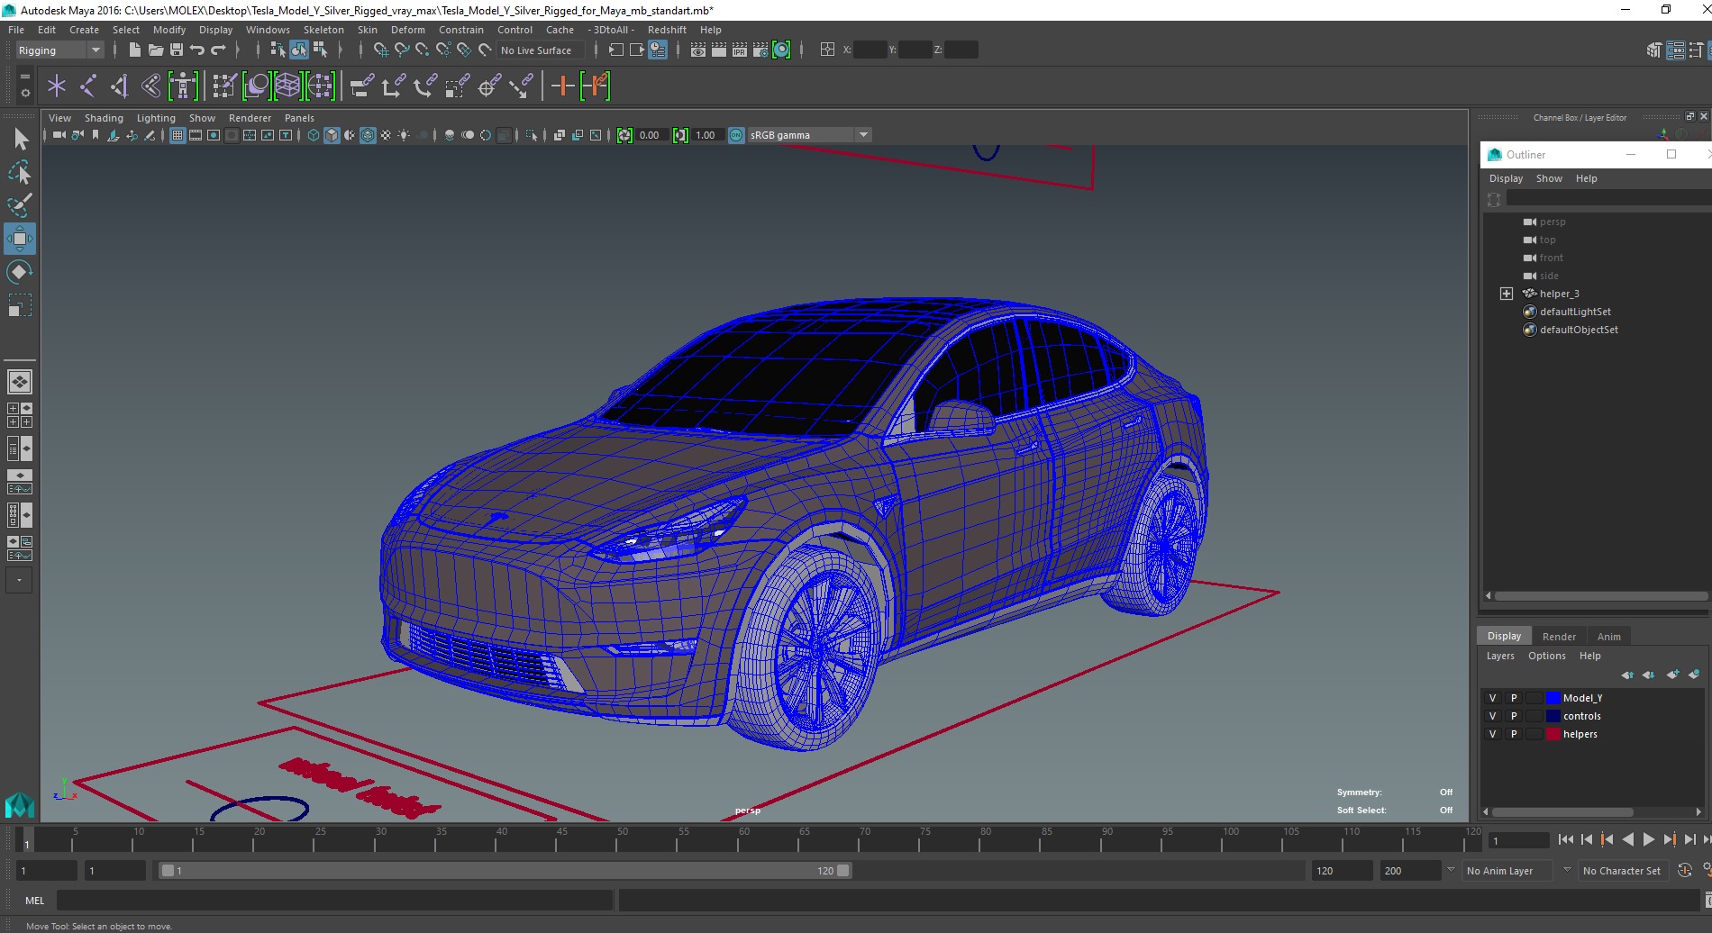Open viewport Panels menu
1712x933 pixels.
[299, 118]
